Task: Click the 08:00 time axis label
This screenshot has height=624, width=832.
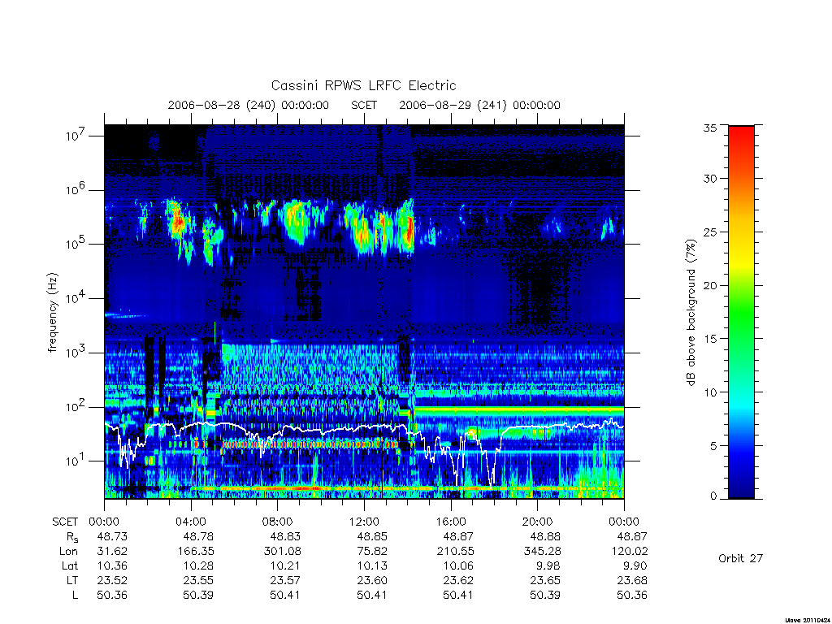Action: [x=277, y=522]
